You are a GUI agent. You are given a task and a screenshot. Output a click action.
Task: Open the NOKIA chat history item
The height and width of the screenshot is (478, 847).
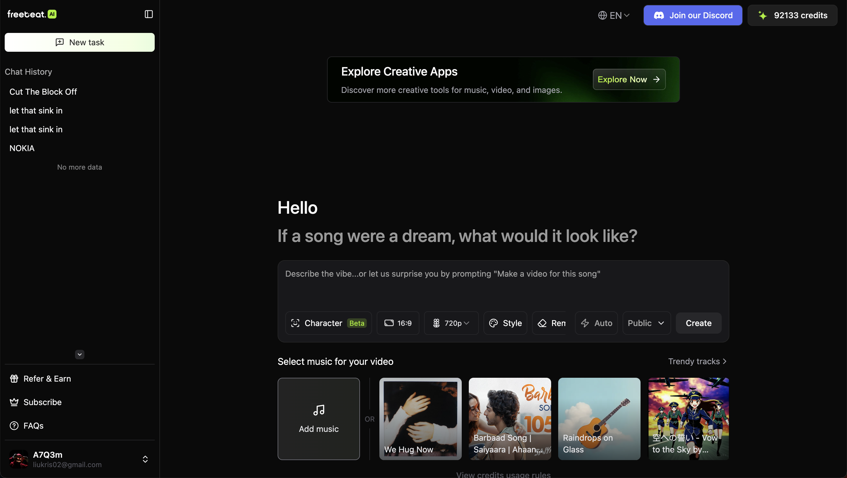click(x=22, y=148)
